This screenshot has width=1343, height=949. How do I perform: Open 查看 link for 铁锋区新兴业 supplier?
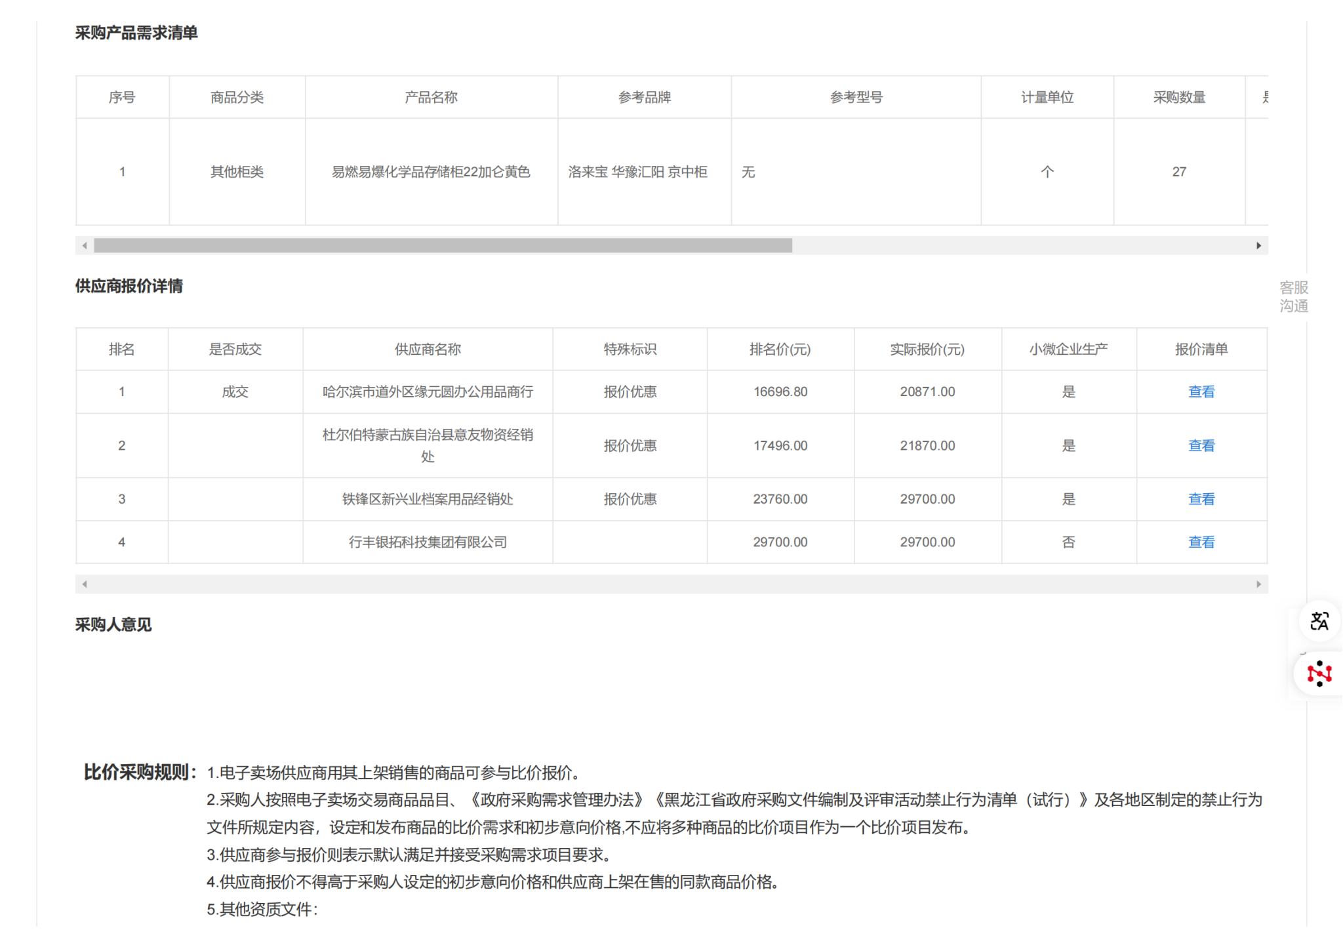coord(1201,499)
